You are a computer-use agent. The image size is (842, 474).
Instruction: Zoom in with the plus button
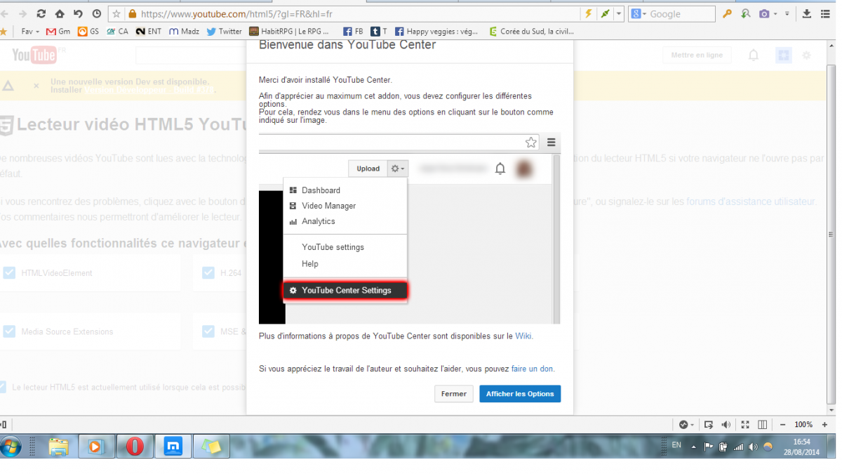coord(825,425)
